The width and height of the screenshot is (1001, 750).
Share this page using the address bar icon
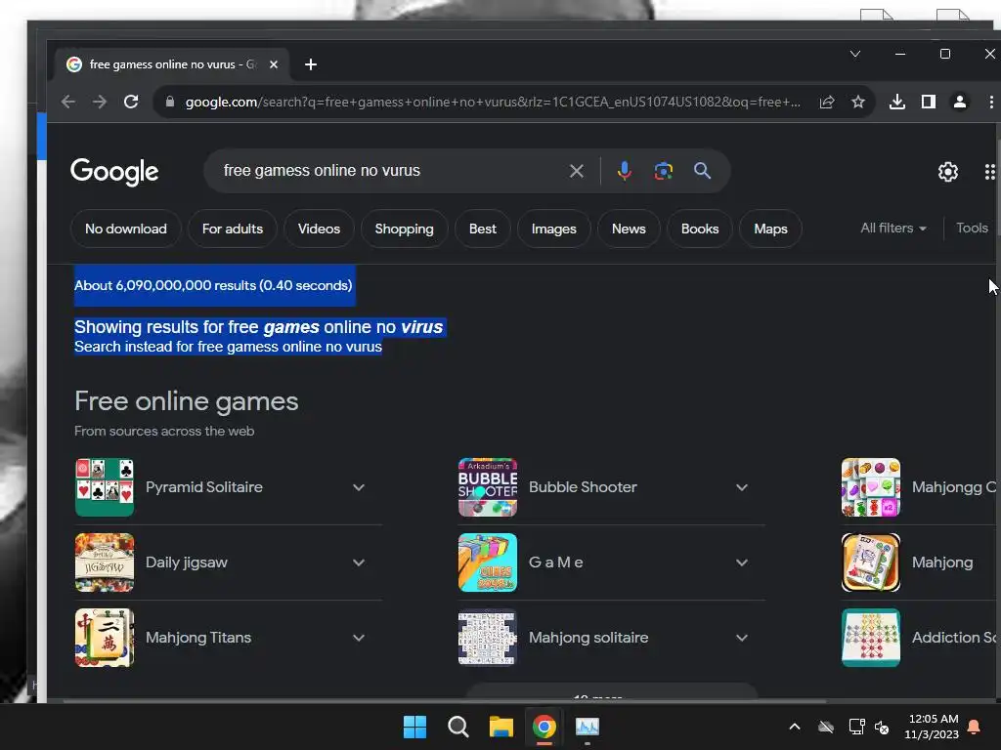[x=827, y=102]
